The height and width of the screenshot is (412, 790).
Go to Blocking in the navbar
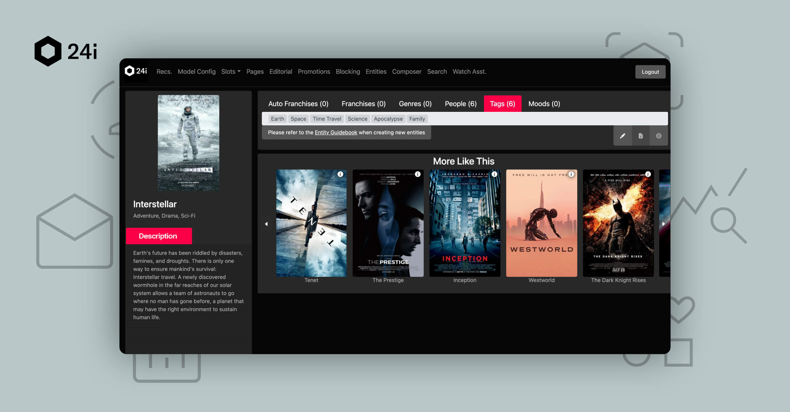click(x=348, y=72)
